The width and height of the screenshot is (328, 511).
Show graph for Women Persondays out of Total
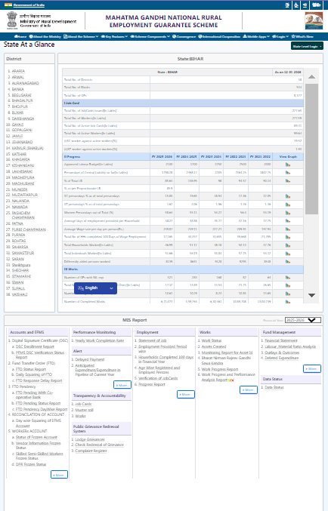(288, 213)
